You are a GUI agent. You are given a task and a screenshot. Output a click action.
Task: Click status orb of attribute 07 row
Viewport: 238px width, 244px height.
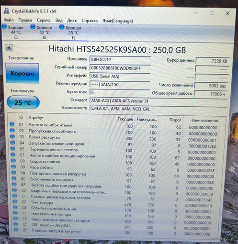13,155
